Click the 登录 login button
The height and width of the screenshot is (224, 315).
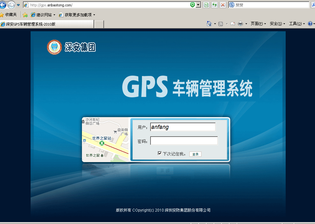pyautogui.click(x=195, y=154)
